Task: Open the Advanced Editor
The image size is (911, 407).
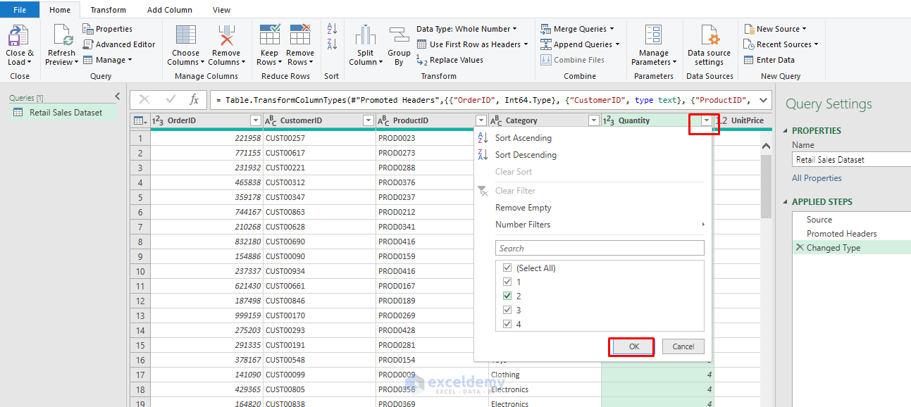Action: coord(119,44)
